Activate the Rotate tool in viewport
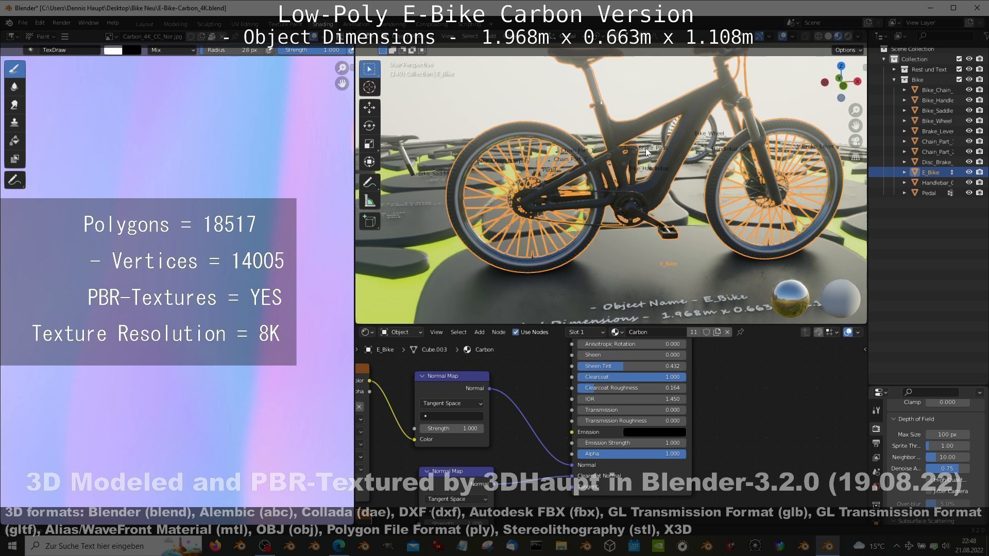This screenshot has width=989, height=556. point(369,126)
